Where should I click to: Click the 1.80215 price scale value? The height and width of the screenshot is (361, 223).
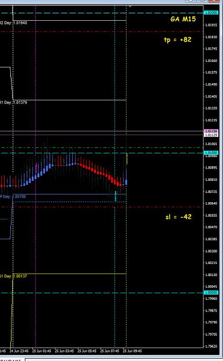[211, 263]
